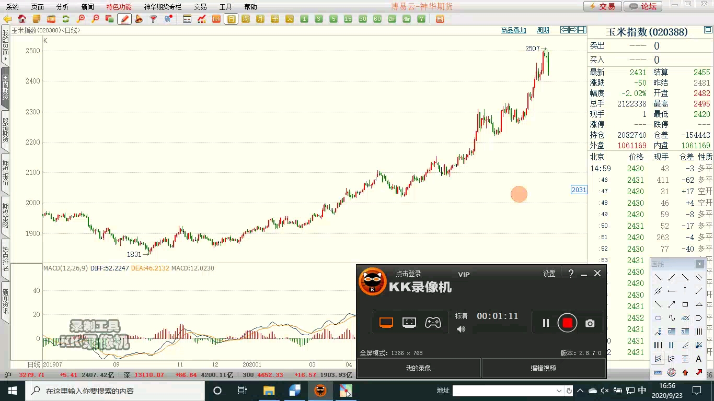Select the parallel lines drawing tool
Viewport: 714px width, 401px height.
coord(699,277)
